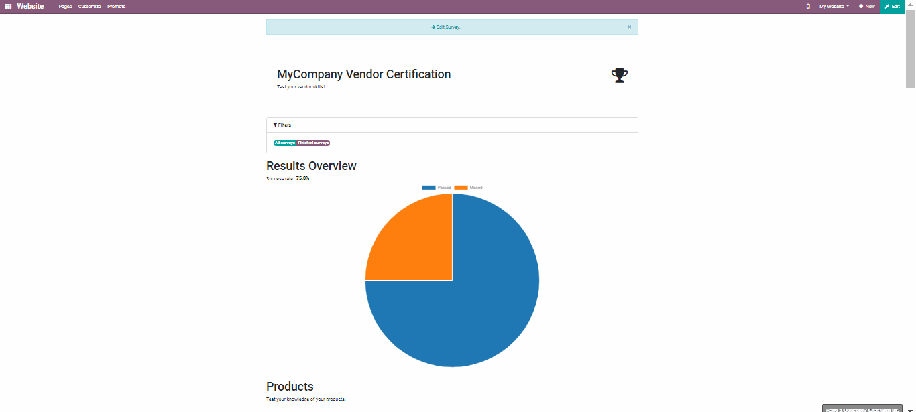Toggle Passed series in chart legend
This screenshot has height=412, width=916.
pos(437,188)
